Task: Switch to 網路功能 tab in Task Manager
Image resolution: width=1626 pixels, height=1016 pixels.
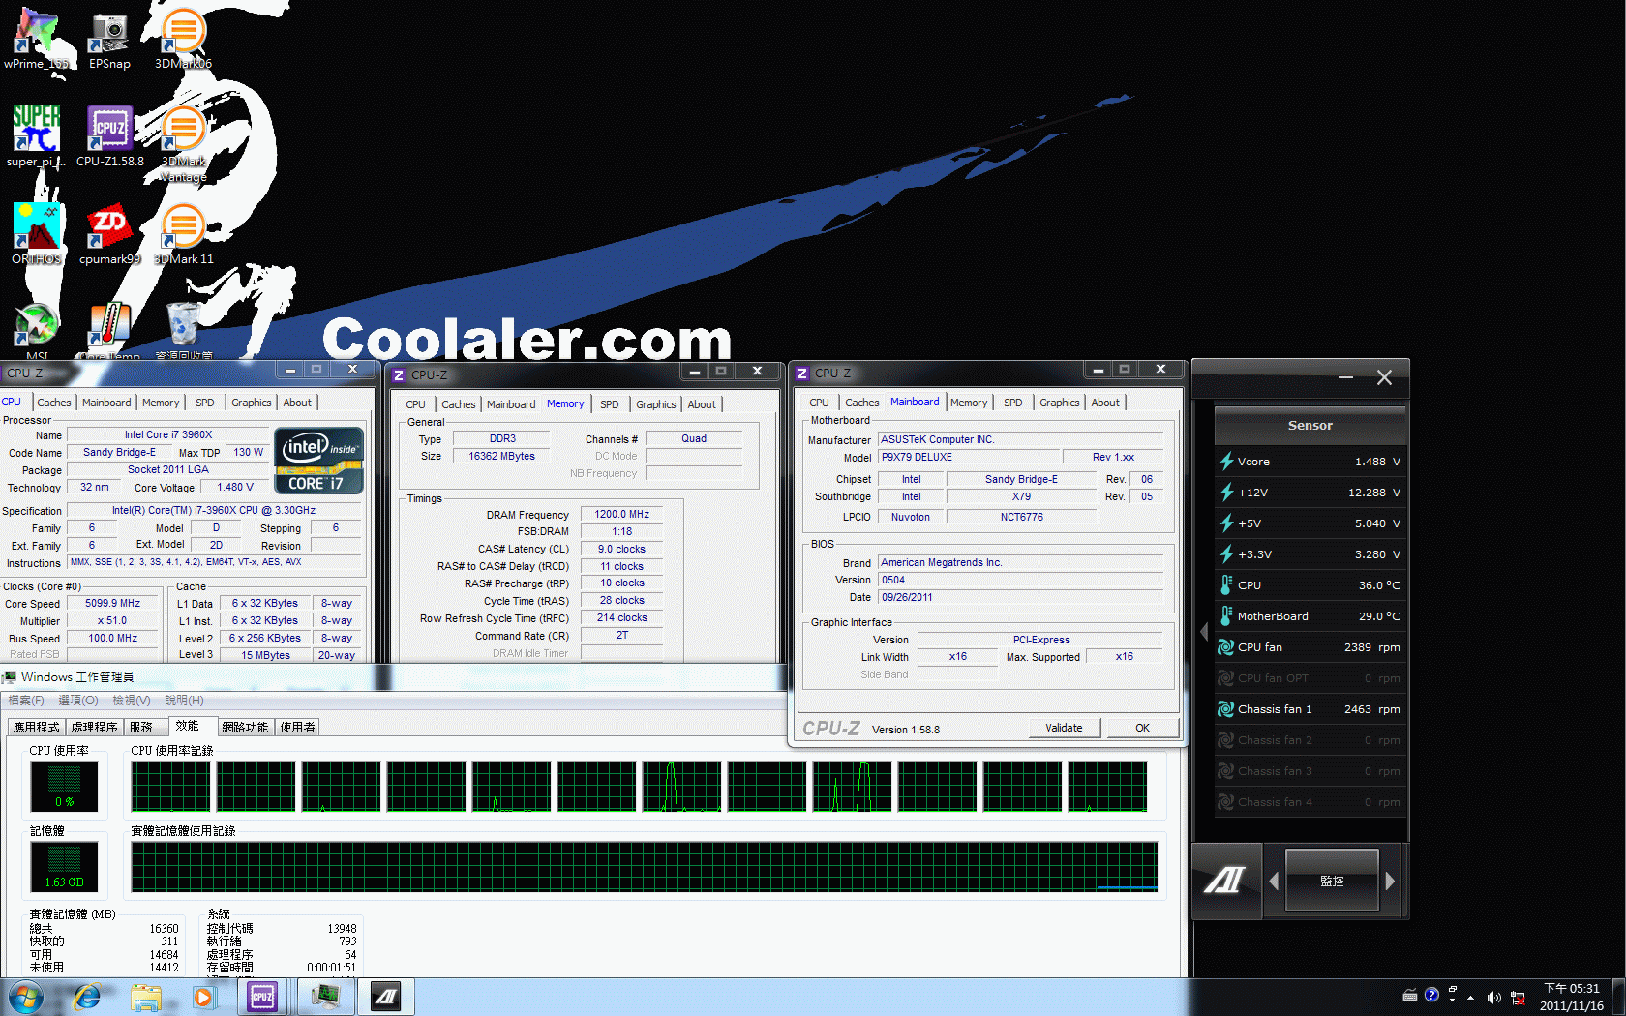Action: 245,728
